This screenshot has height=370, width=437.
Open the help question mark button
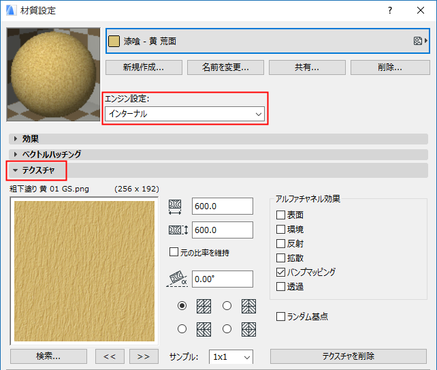click(390, 10)
